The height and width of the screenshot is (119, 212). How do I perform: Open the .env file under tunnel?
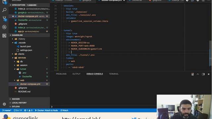[x=24, y=73]
